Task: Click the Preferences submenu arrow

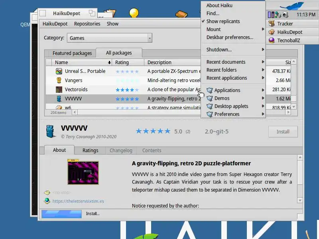Action: 263,114
